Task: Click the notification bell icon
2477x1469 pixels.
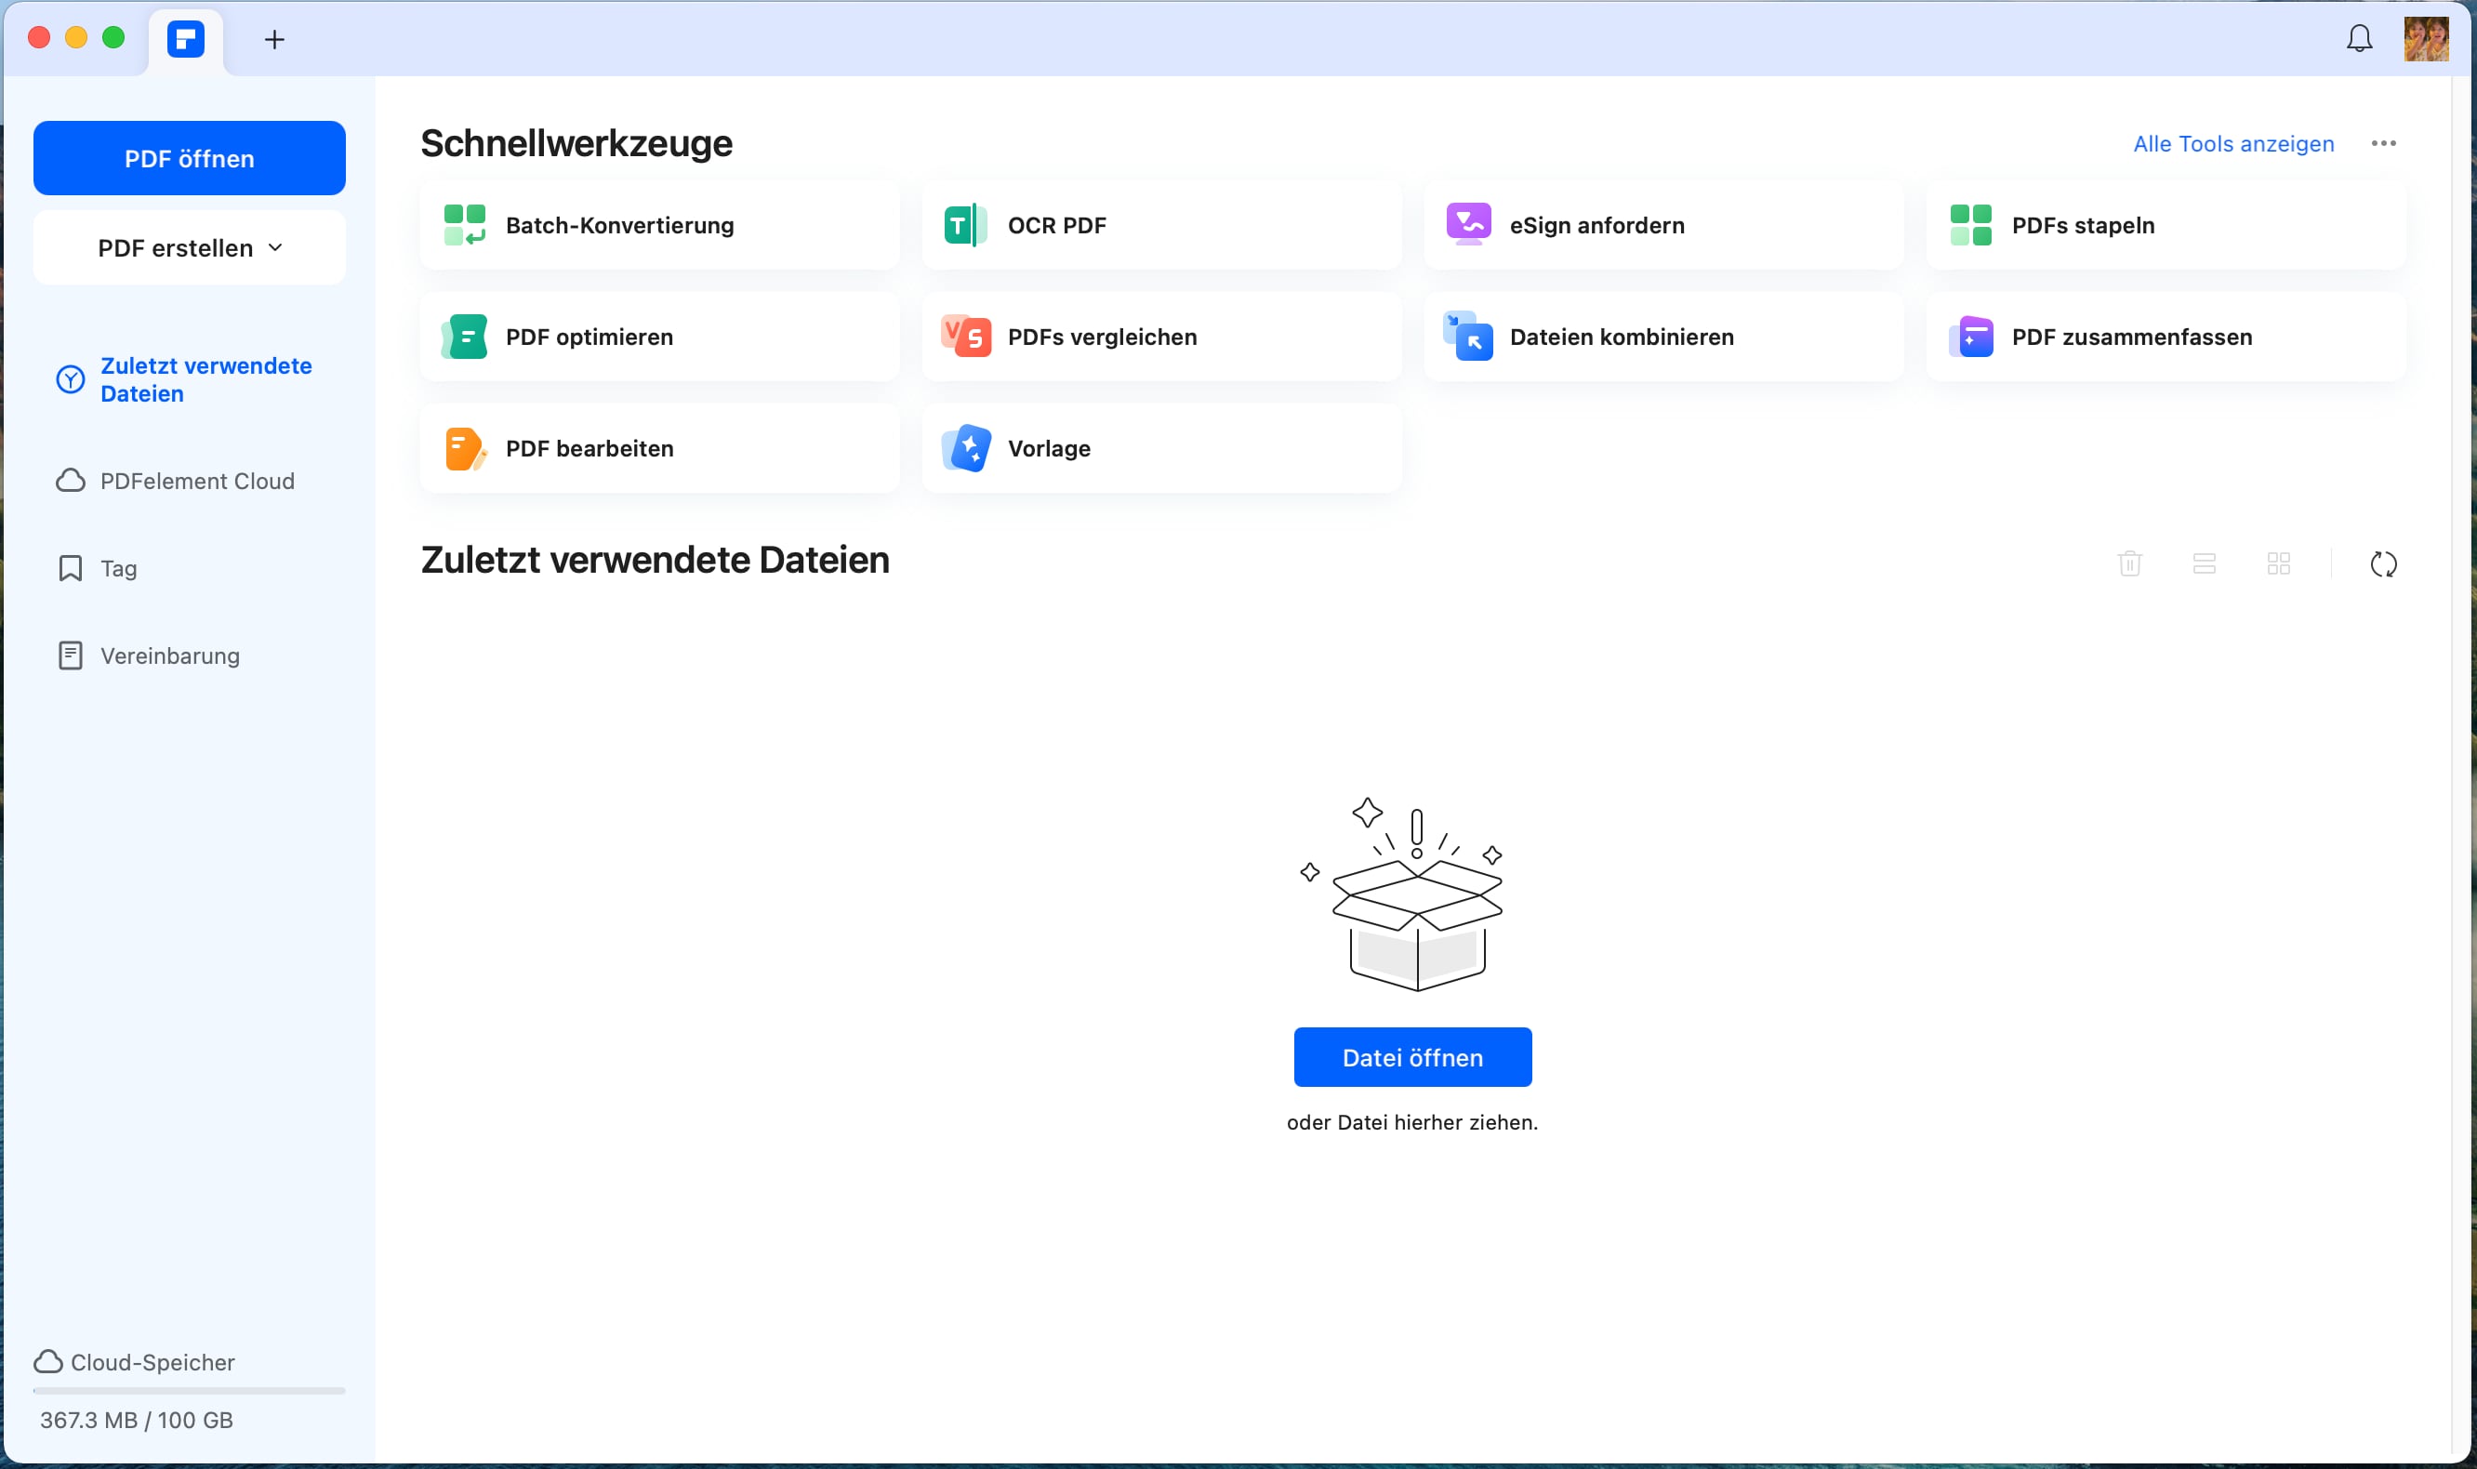Action: pyautogui.click(x=2359, y=39)
